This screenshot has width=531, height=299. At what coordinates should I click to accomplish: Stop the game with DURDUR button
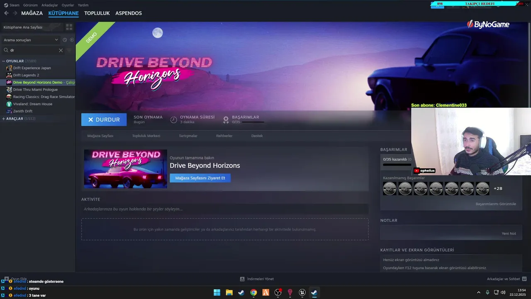pyautogui.click(x=104, y=120)
